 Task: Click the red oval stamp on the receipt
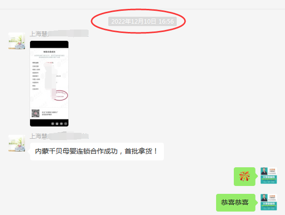pyautogui.click(x=61, y=95)
